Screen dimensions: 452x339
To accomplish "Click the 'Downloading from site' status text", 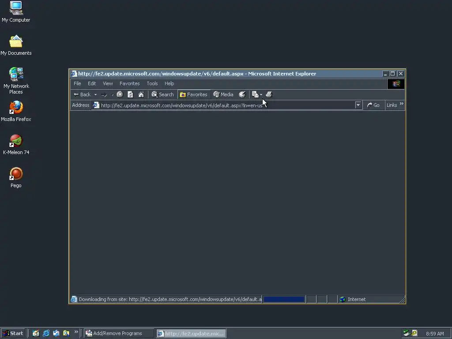I will pyautogui.click(x=170, y=299).
